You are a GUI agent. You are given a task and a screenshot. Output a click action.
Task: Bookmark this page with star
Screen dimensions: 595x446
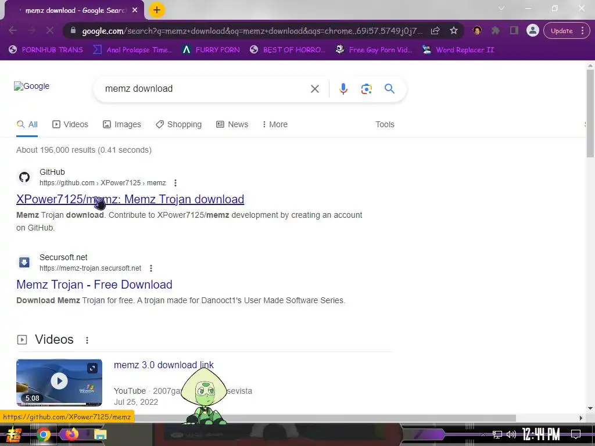coord(453,31)
